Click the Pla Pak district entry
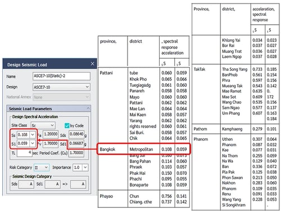This screenshot has width=281, height=211. pyautogui.click(x=228, y=172)
